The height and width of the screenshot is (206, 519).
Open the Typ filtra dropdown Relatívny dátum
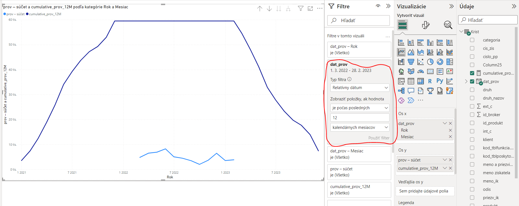[360, 88]
